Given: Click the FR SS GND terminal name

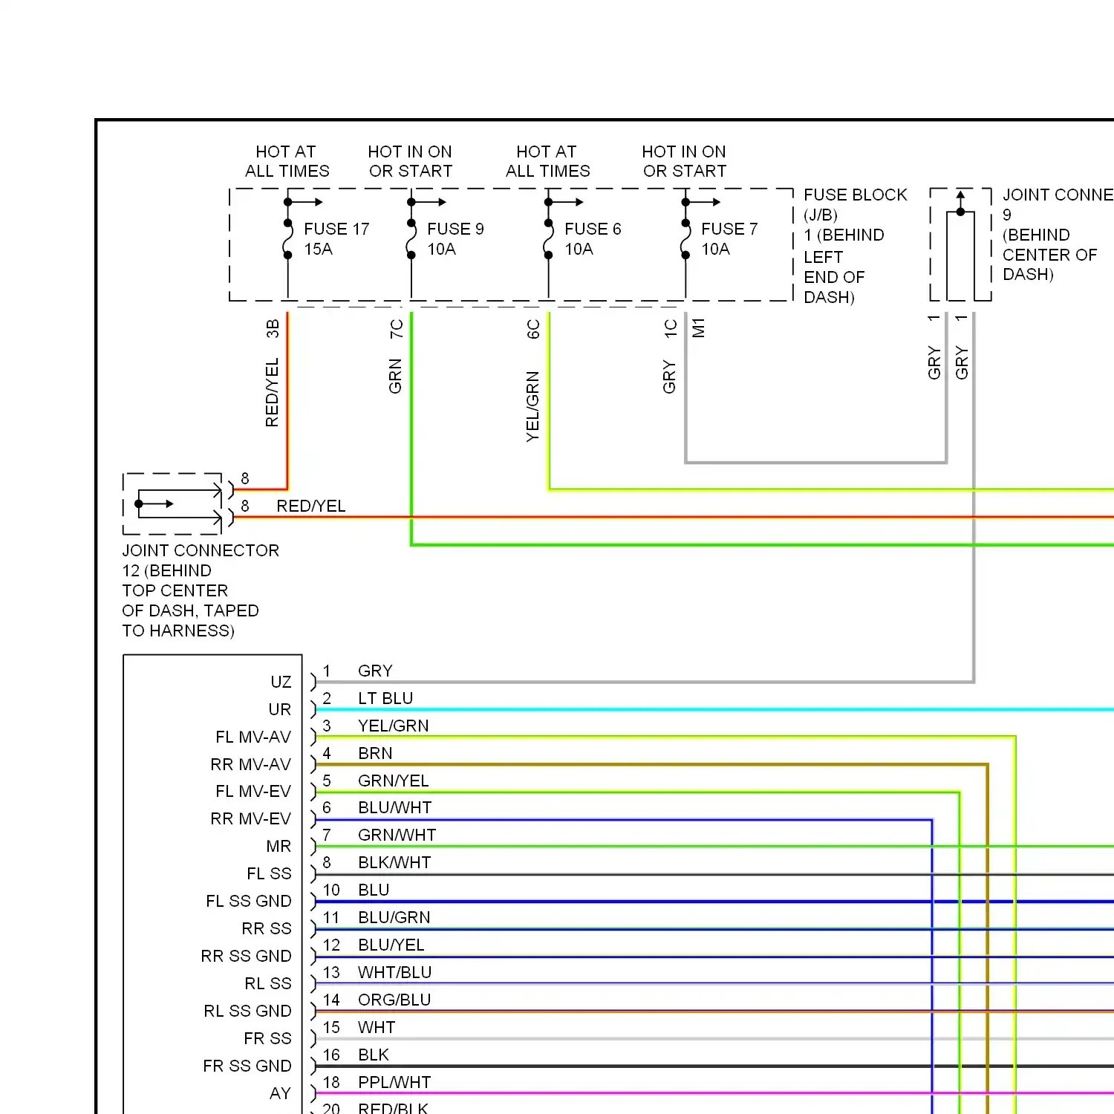Looking at the screenshot, I should point(247,1066).
